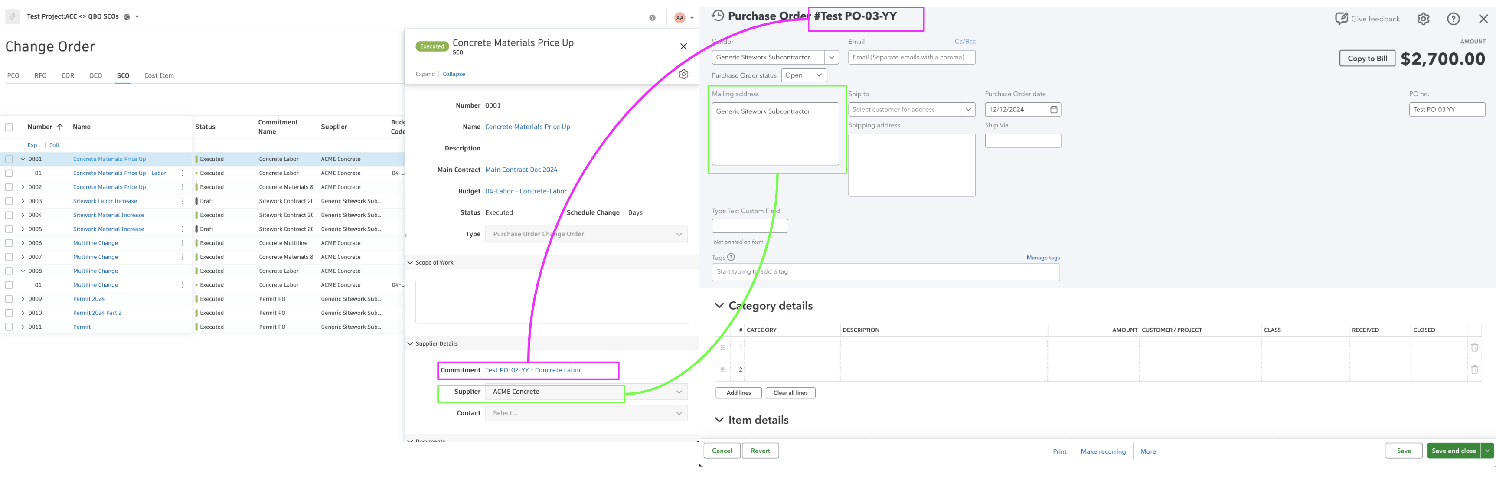Close the Purchase Order window
The width and height of the screenshot is (1496, 477).
(x=1483, y=19)
